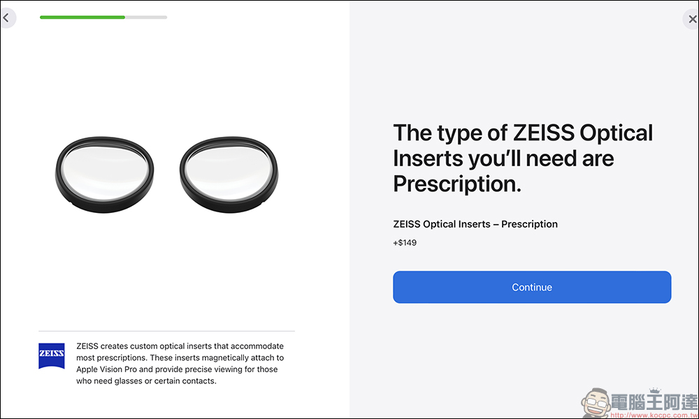Open the kocpc.com.tw watermark URL
Viewport: 699px width, 419px height.
tap(654, 416)
